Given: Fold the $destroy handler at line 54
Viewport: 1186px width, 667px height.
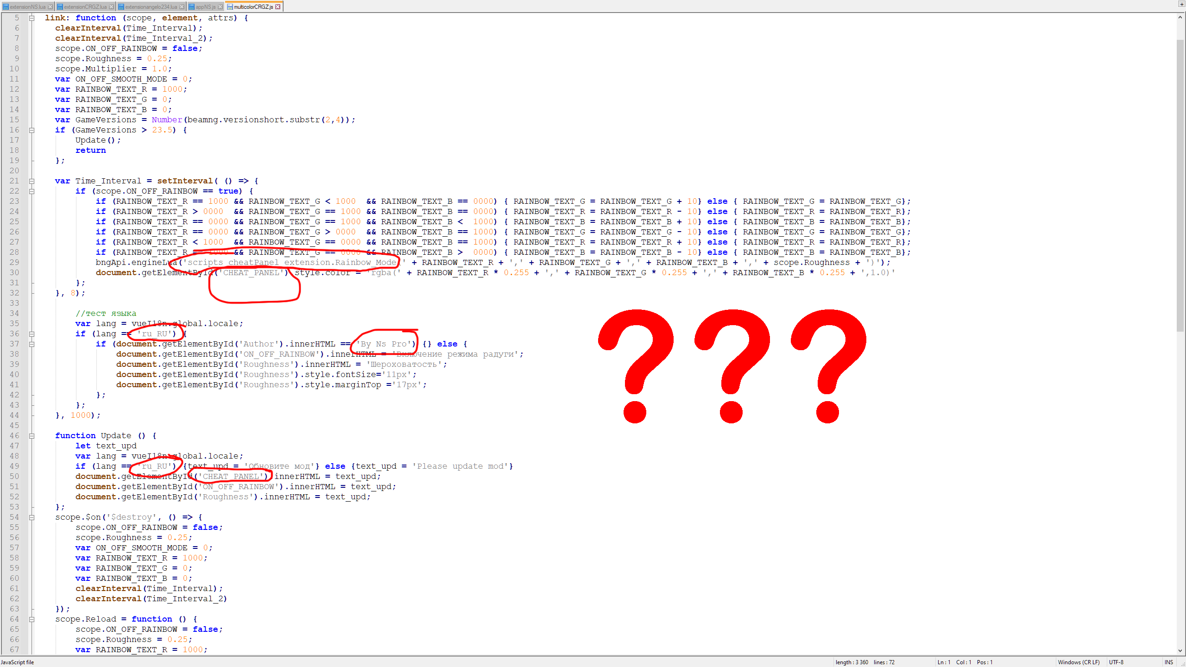Looking at the screenshot, I should click(32, 517).
